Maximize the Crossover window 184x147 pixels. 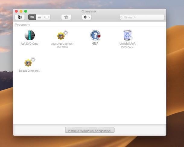(26, 11)
